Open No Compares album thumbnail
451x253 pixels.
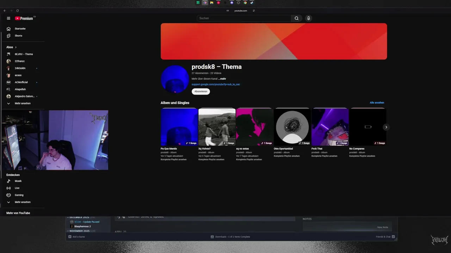click(368, 127)
